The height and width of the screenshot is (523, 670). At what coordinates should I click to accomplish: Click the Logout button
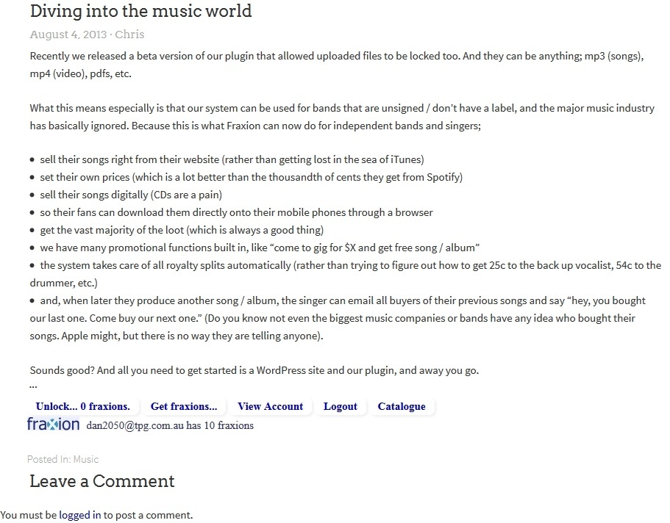pos(340,406)
